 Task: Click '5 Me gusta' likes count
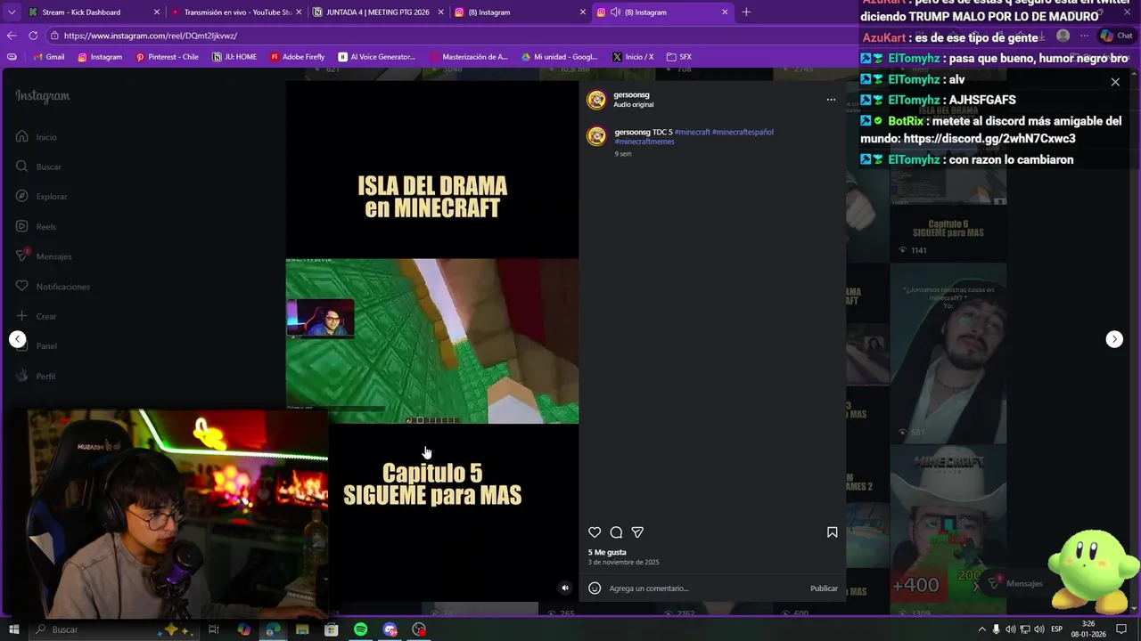[607, 552]
